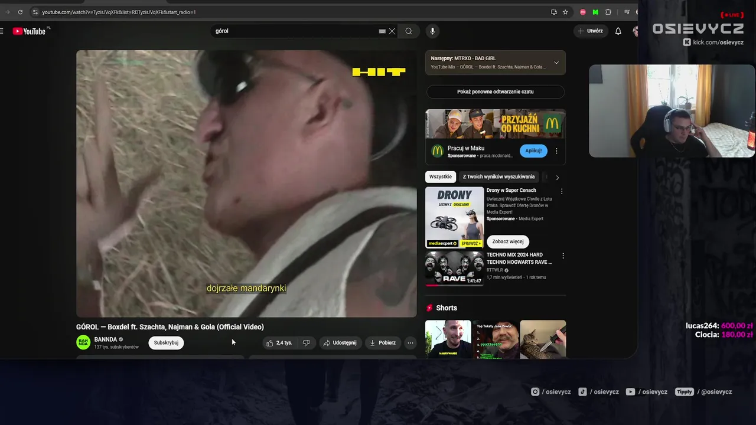Open the install/cast icon in address bar
This screenshot has height=425, width=756.
[553, 12]
